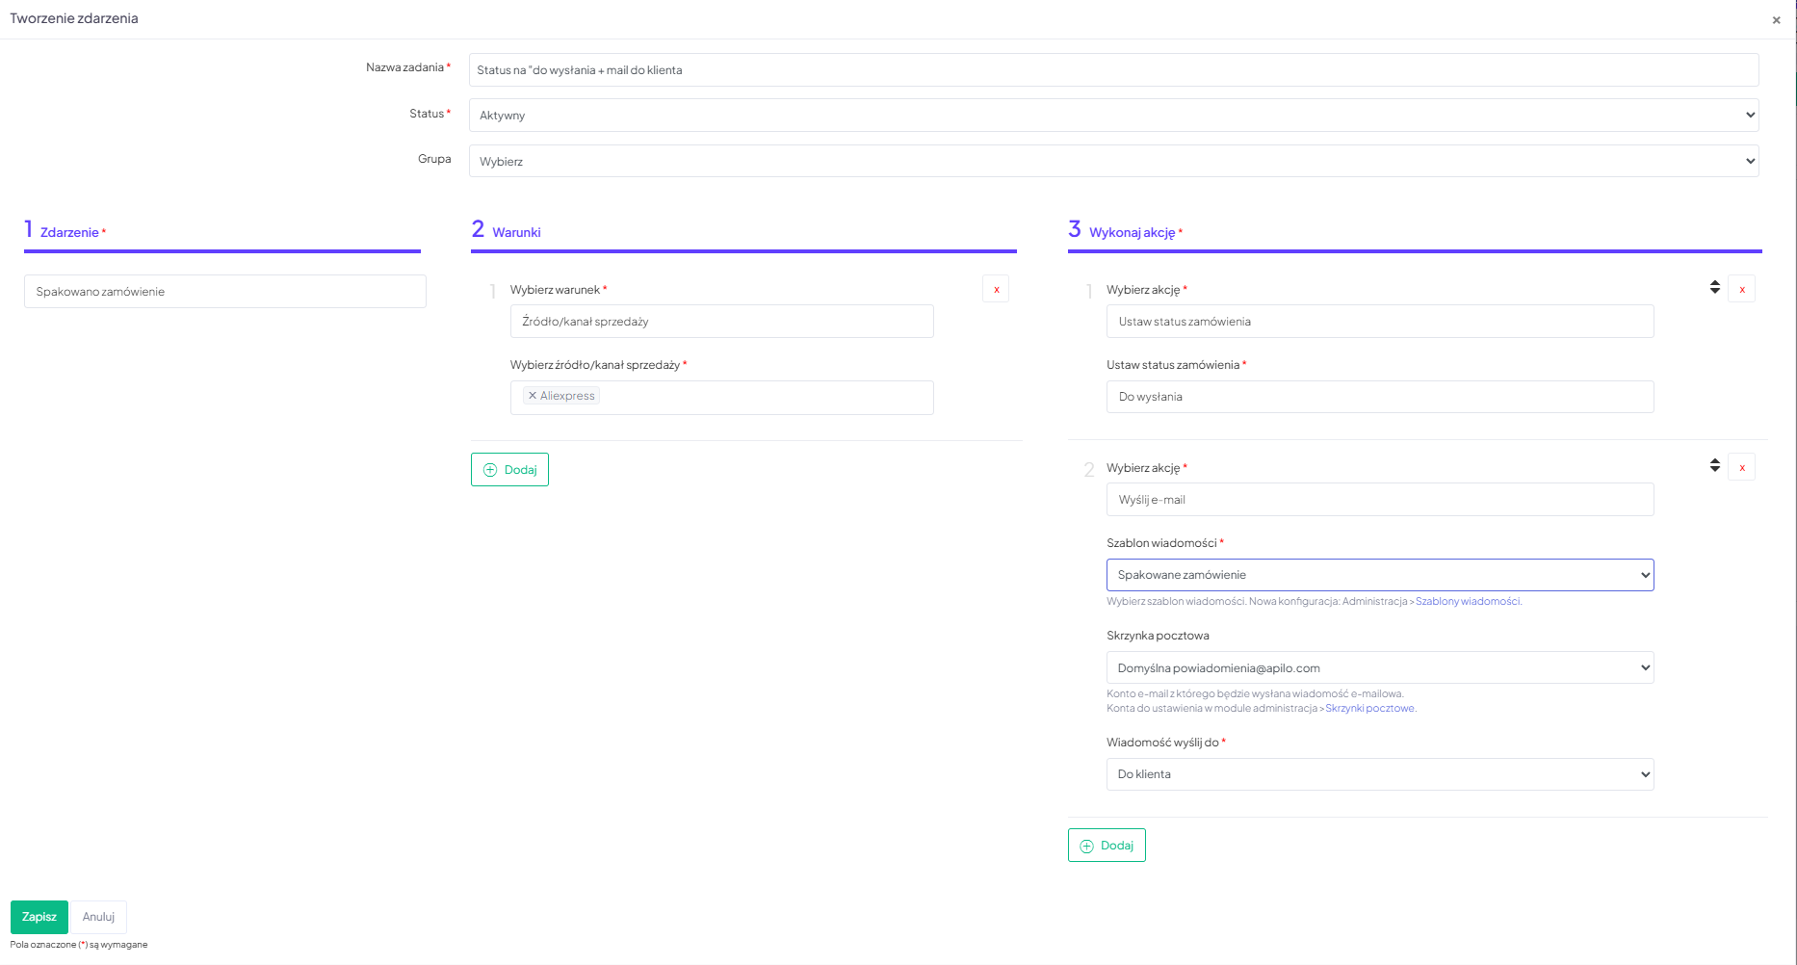Add a new action with Dodaj under Wykonaj akcję
Screen dimensions: 1797x965
click(x=1107, y=846)
